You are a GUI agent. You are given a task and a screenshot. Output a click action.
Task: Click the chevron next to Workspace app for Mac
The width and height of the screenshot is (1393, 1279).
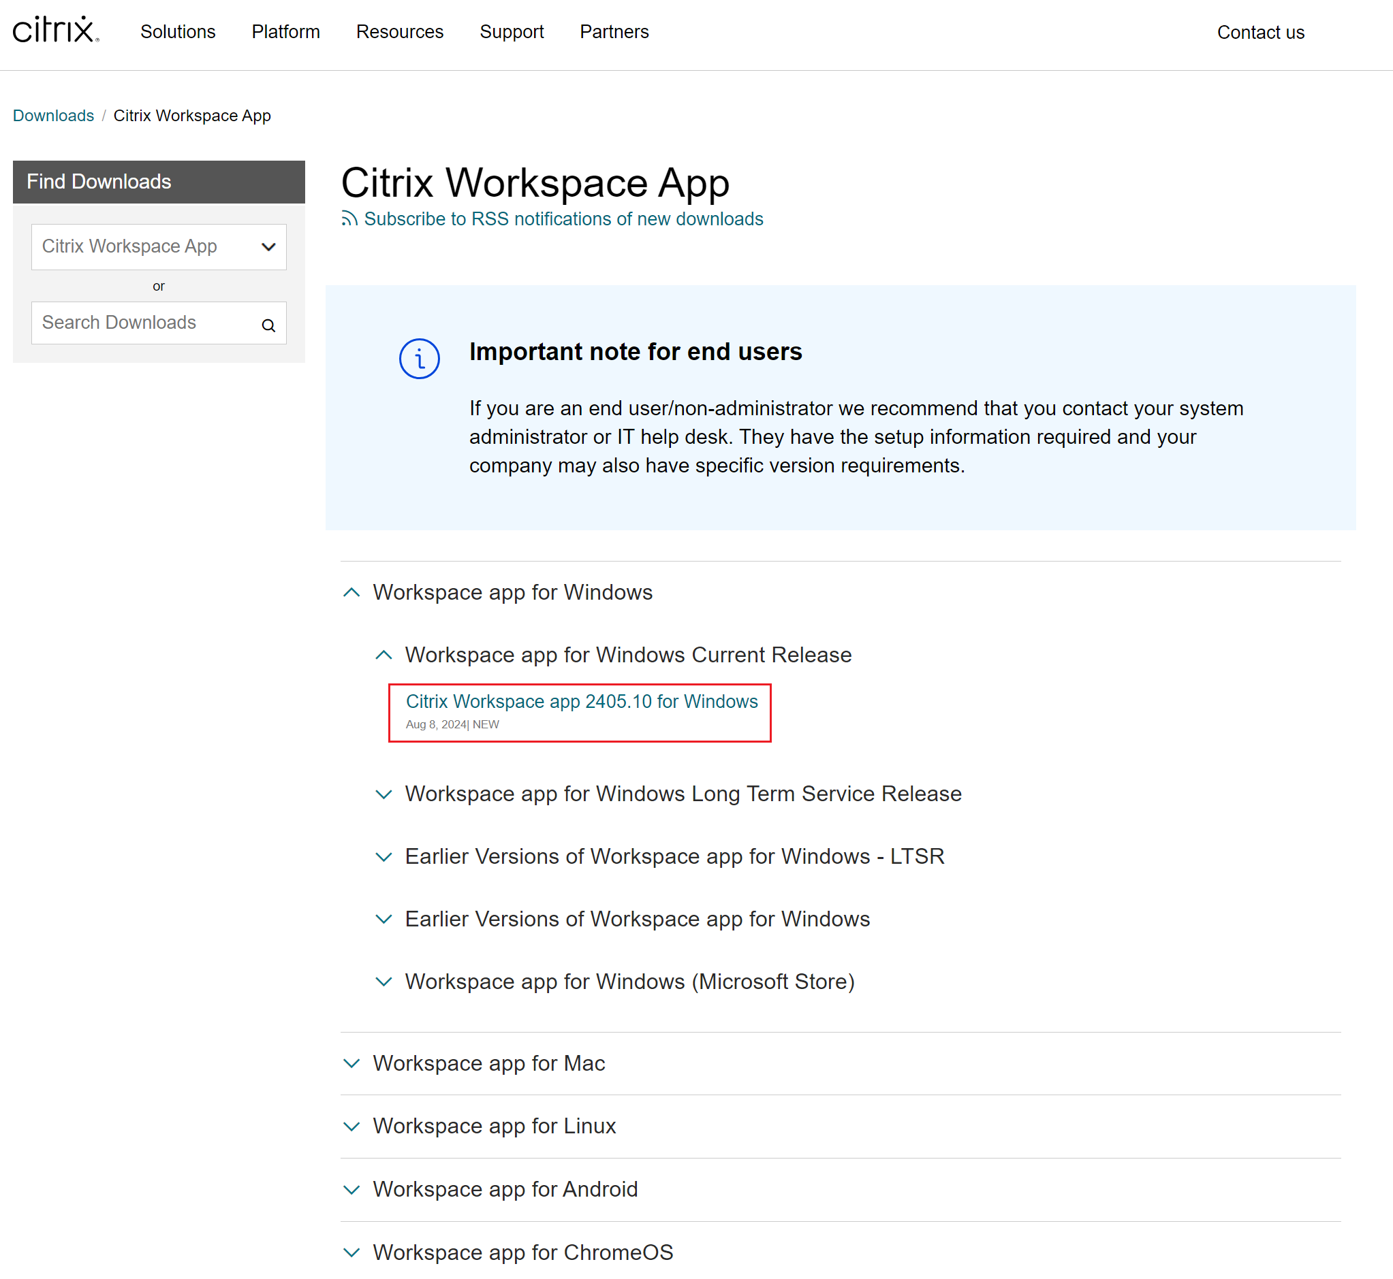coord(351,1064)
